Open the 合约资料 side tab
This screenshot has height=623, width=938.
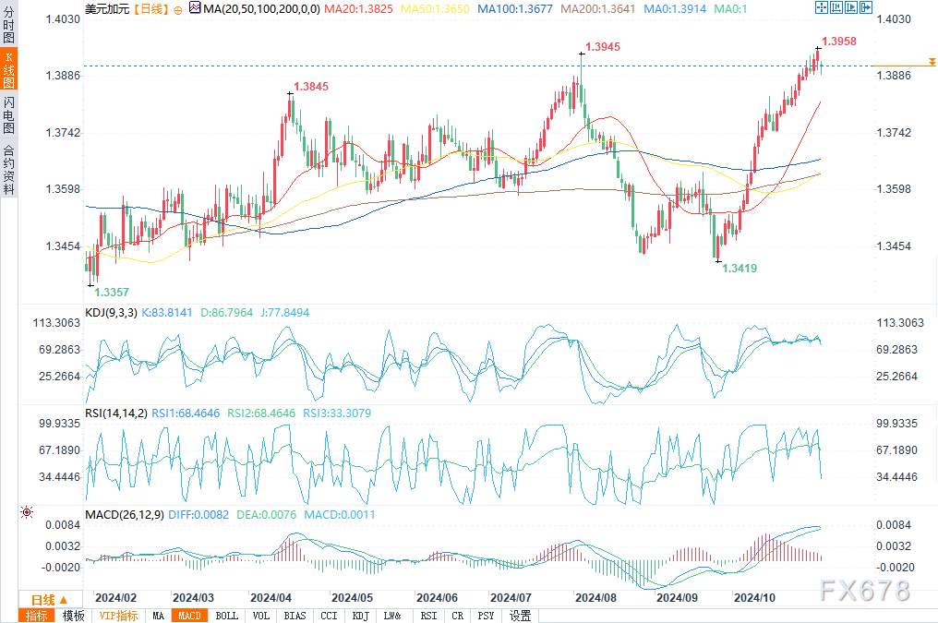tap(8, 169)
